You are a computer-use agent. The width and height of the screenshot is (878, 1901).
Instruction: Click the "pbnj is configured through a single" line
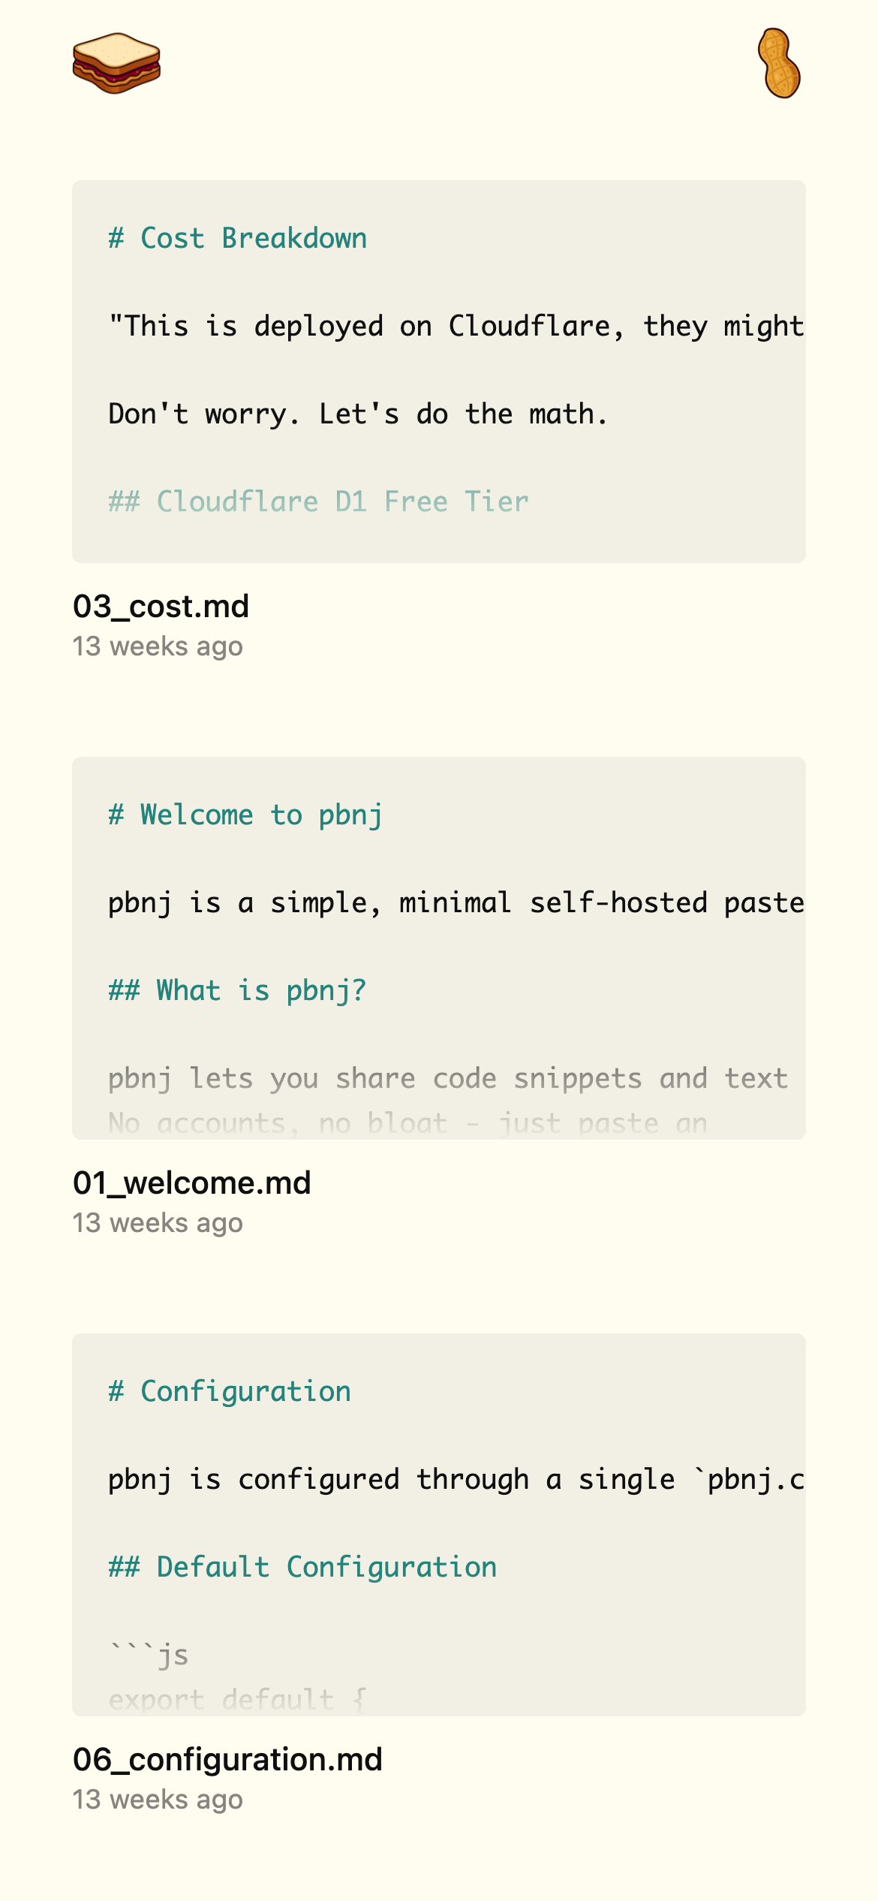click(456, 1480)
